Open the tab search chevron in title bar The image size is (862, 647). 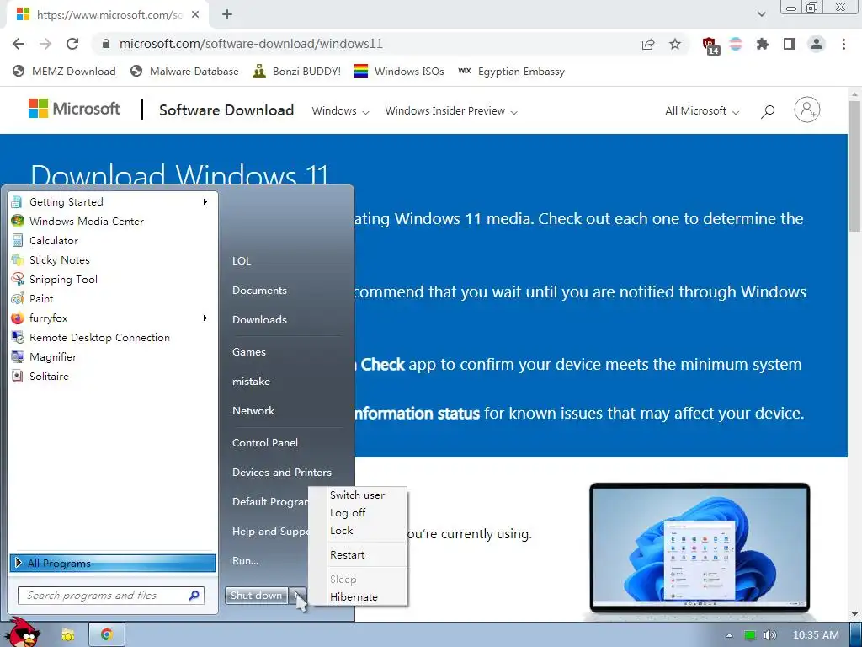click(x=761, y=14)
